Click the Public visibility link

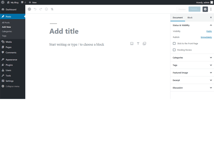point(209,31)
